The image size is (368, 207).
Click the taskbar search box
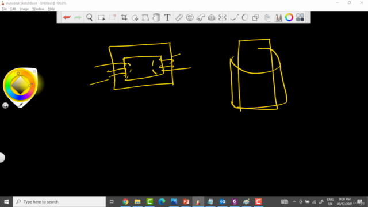tap(59, 202)
